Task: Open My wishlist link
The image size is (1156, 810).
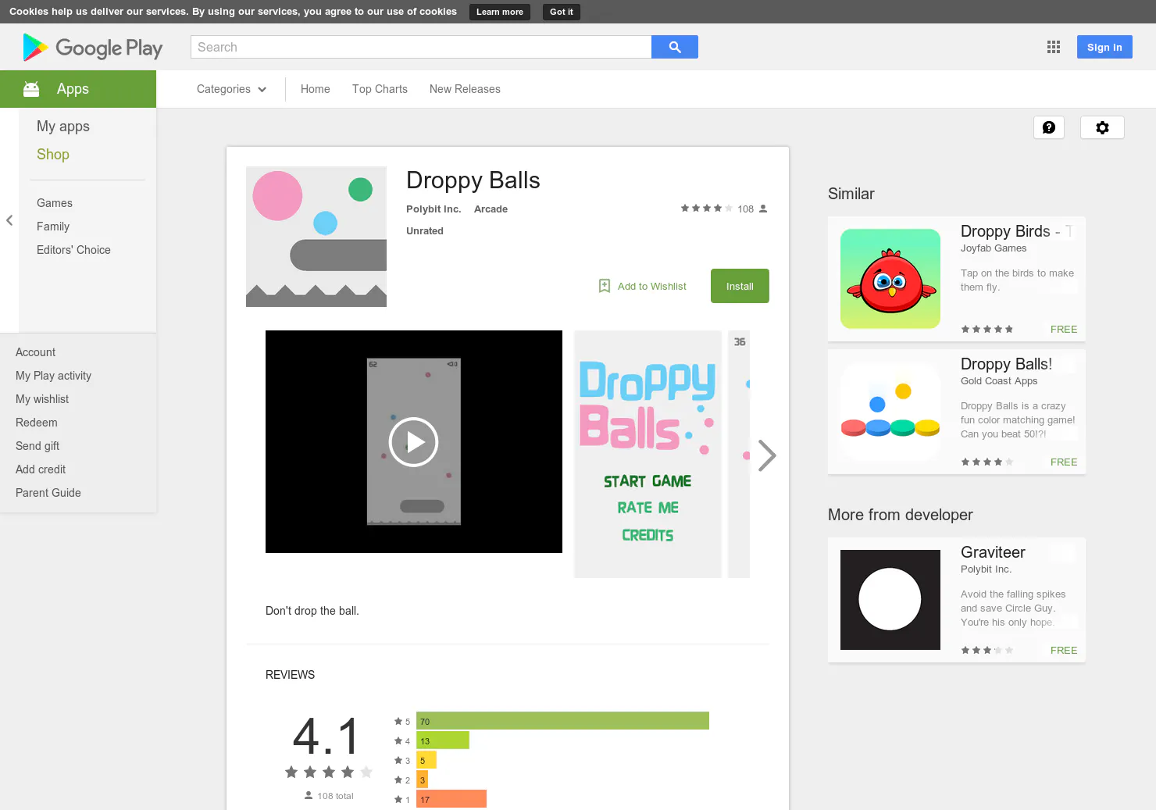Action: click(x=42, y=399)
